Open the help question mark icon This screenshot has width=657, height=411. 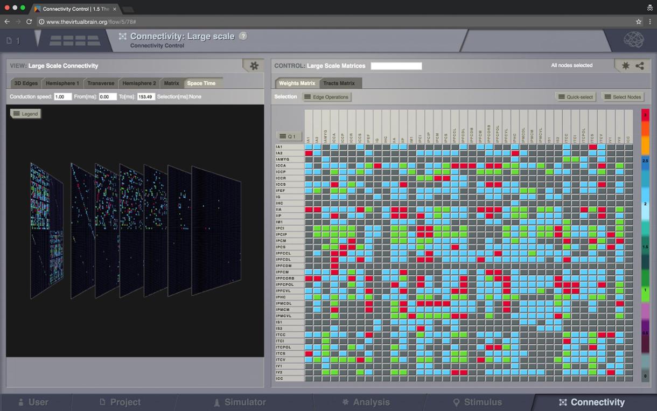point(243,36)
